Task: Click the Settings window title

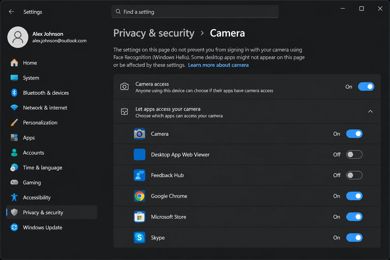Action: pos(33,12)
